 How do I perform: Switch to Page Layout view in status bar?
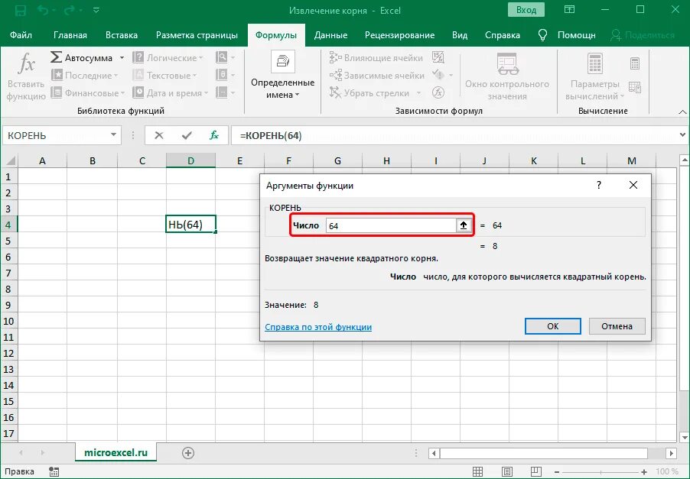(507, 471)
